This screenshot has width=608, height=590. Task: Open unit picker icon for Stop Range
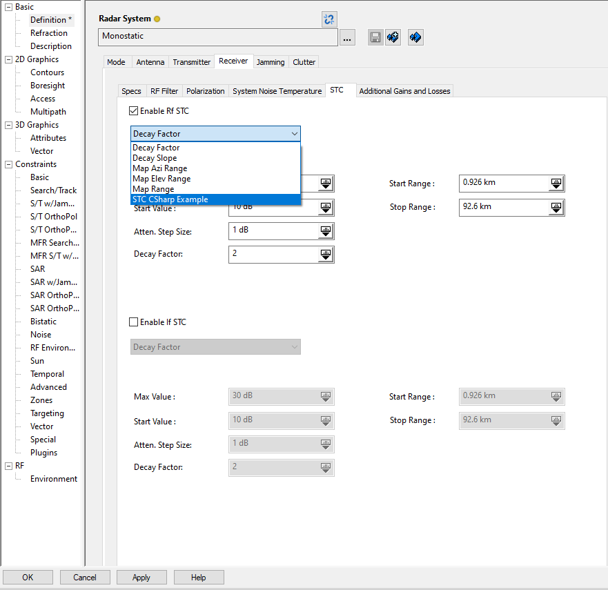pyautogui.click(x=556, y=207)
